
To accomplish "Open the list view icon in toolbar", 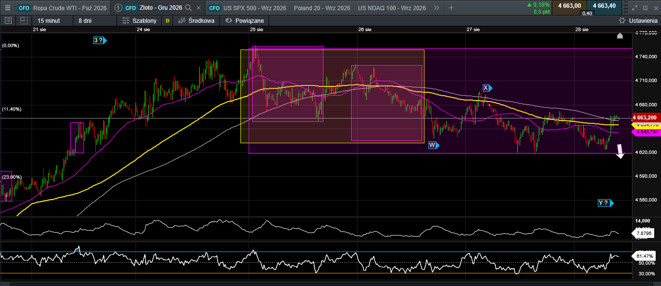I will [x=8, y=20].
